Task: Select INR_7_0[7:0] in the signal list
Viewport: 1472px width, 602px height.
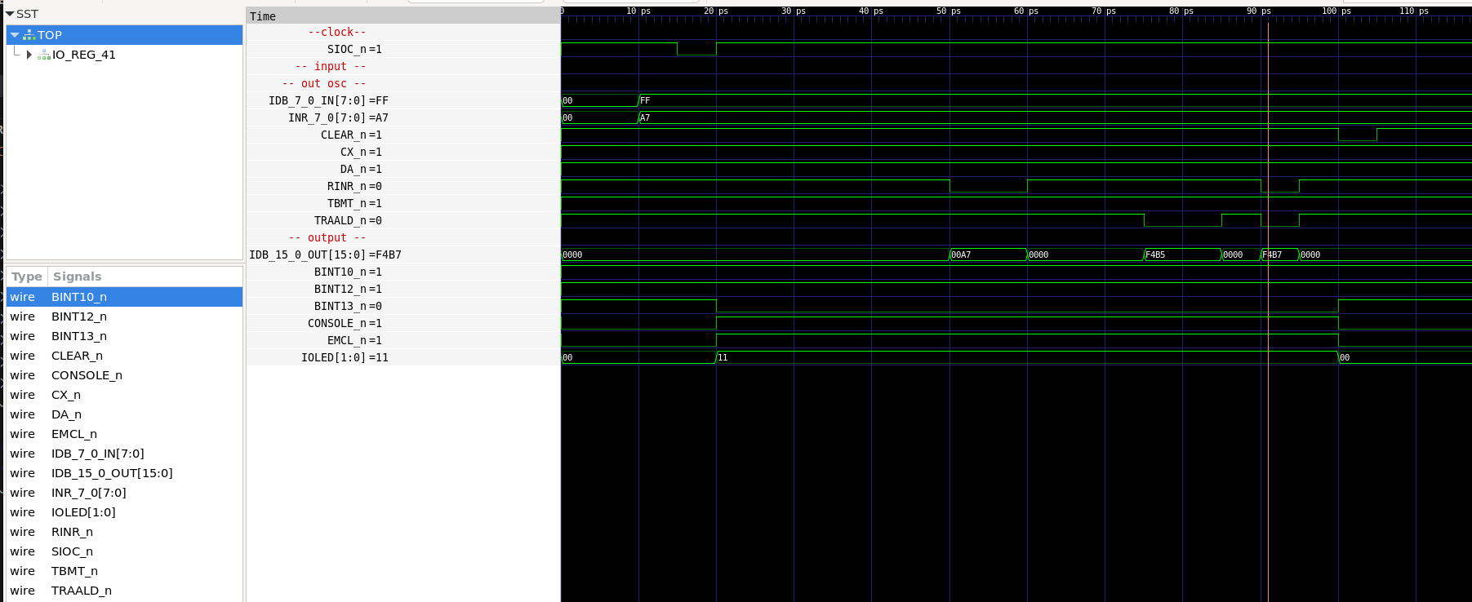Action: [124, 493]
